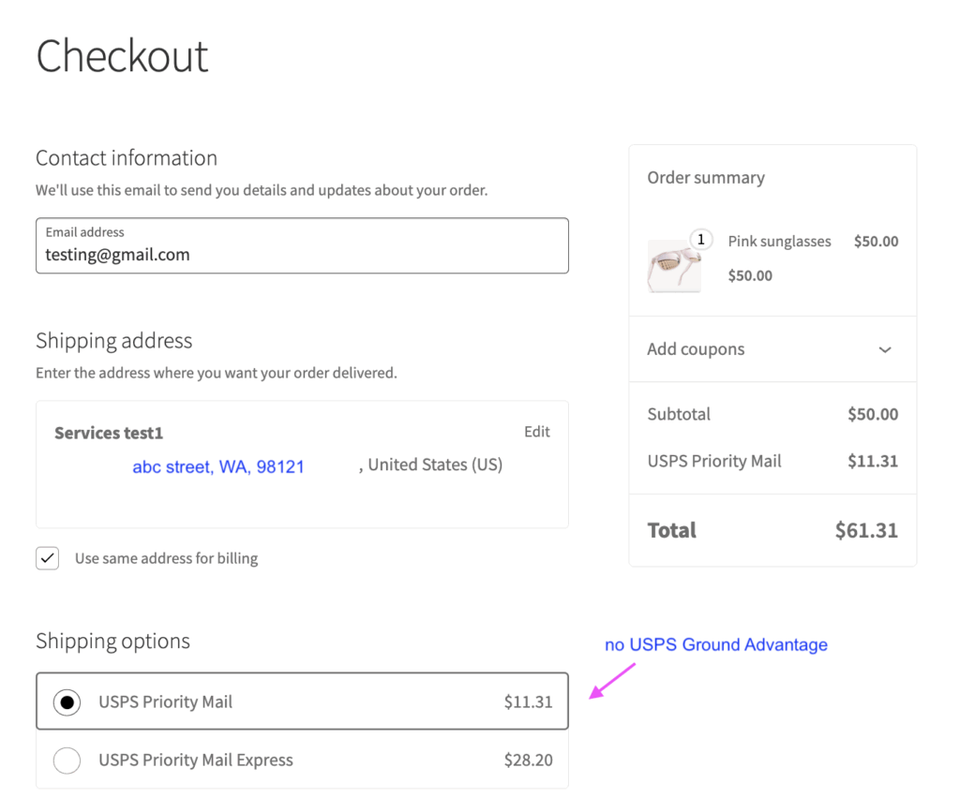Expand Add coupons using the chevron arrow
Screen dimensions: 960x812
[x=884, y=349]
